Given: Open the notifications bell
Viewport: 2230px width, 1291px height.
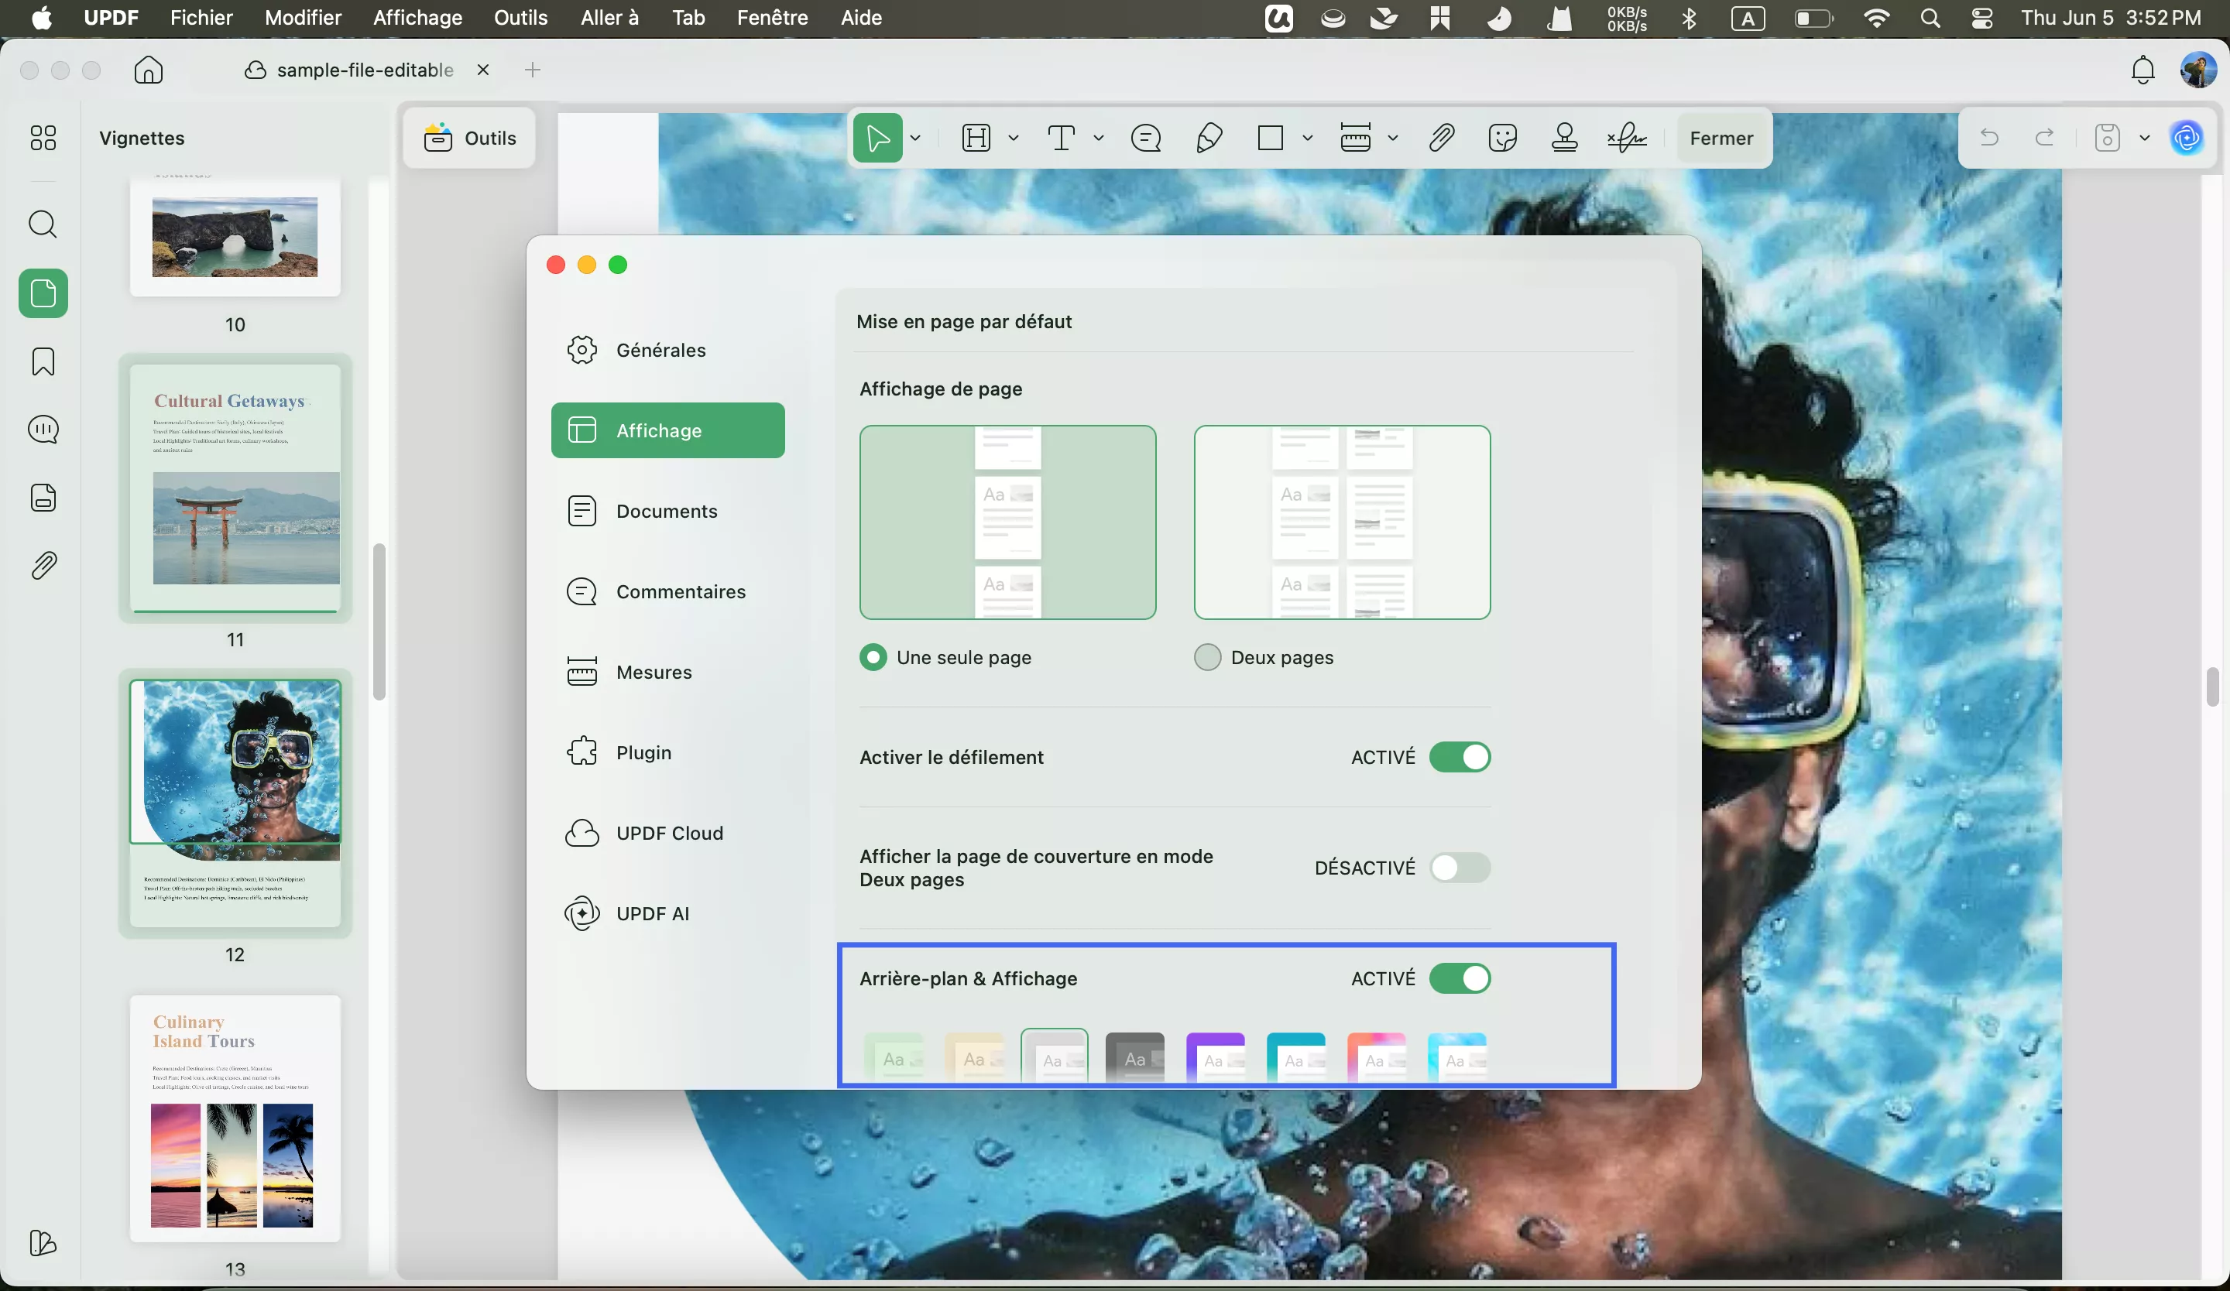Looking at the screenshot, I should [x=2143, y=70].
